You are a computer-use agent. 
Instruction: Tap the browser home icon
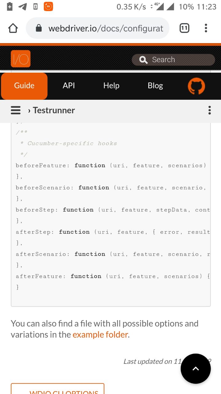[13, 28]
